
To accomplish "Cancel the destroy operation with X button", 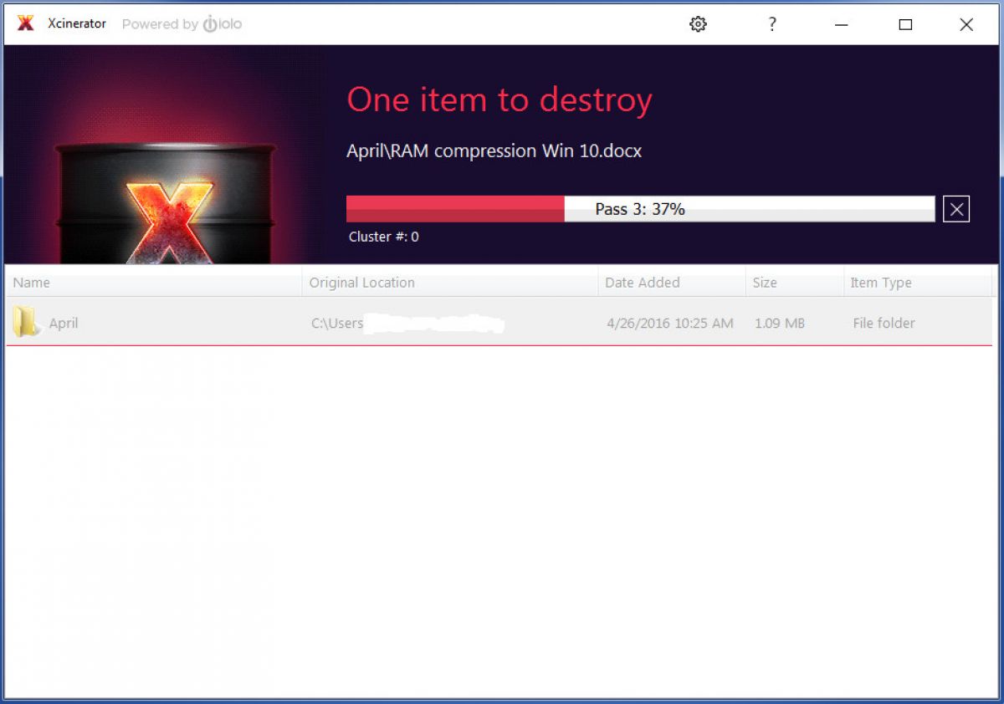I will [x=956, y=209].
